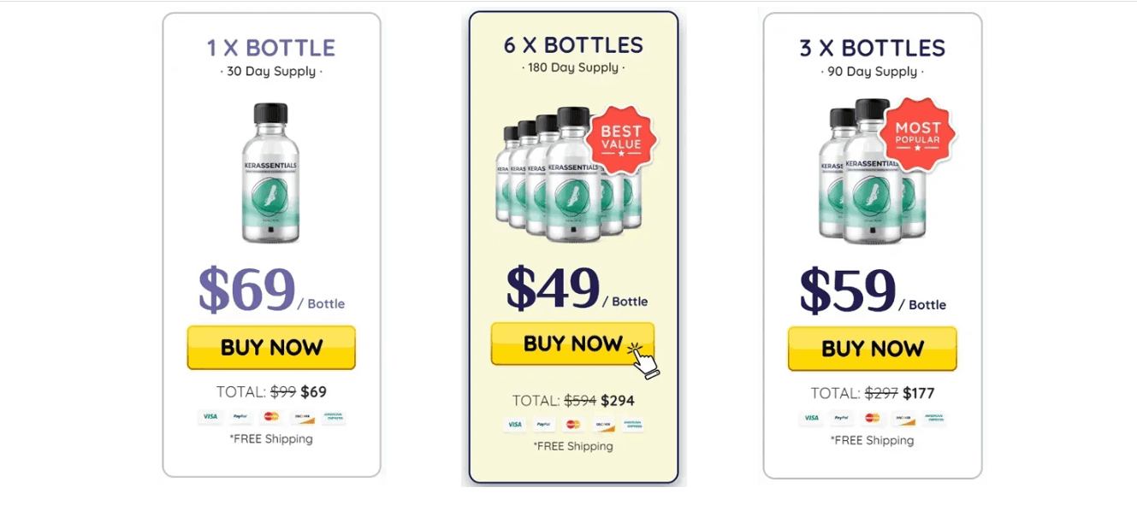The height and width of the screenshot is (505, 1137).
Task: Click the PayPal icon under the 30-day supply
Action: 240,417
